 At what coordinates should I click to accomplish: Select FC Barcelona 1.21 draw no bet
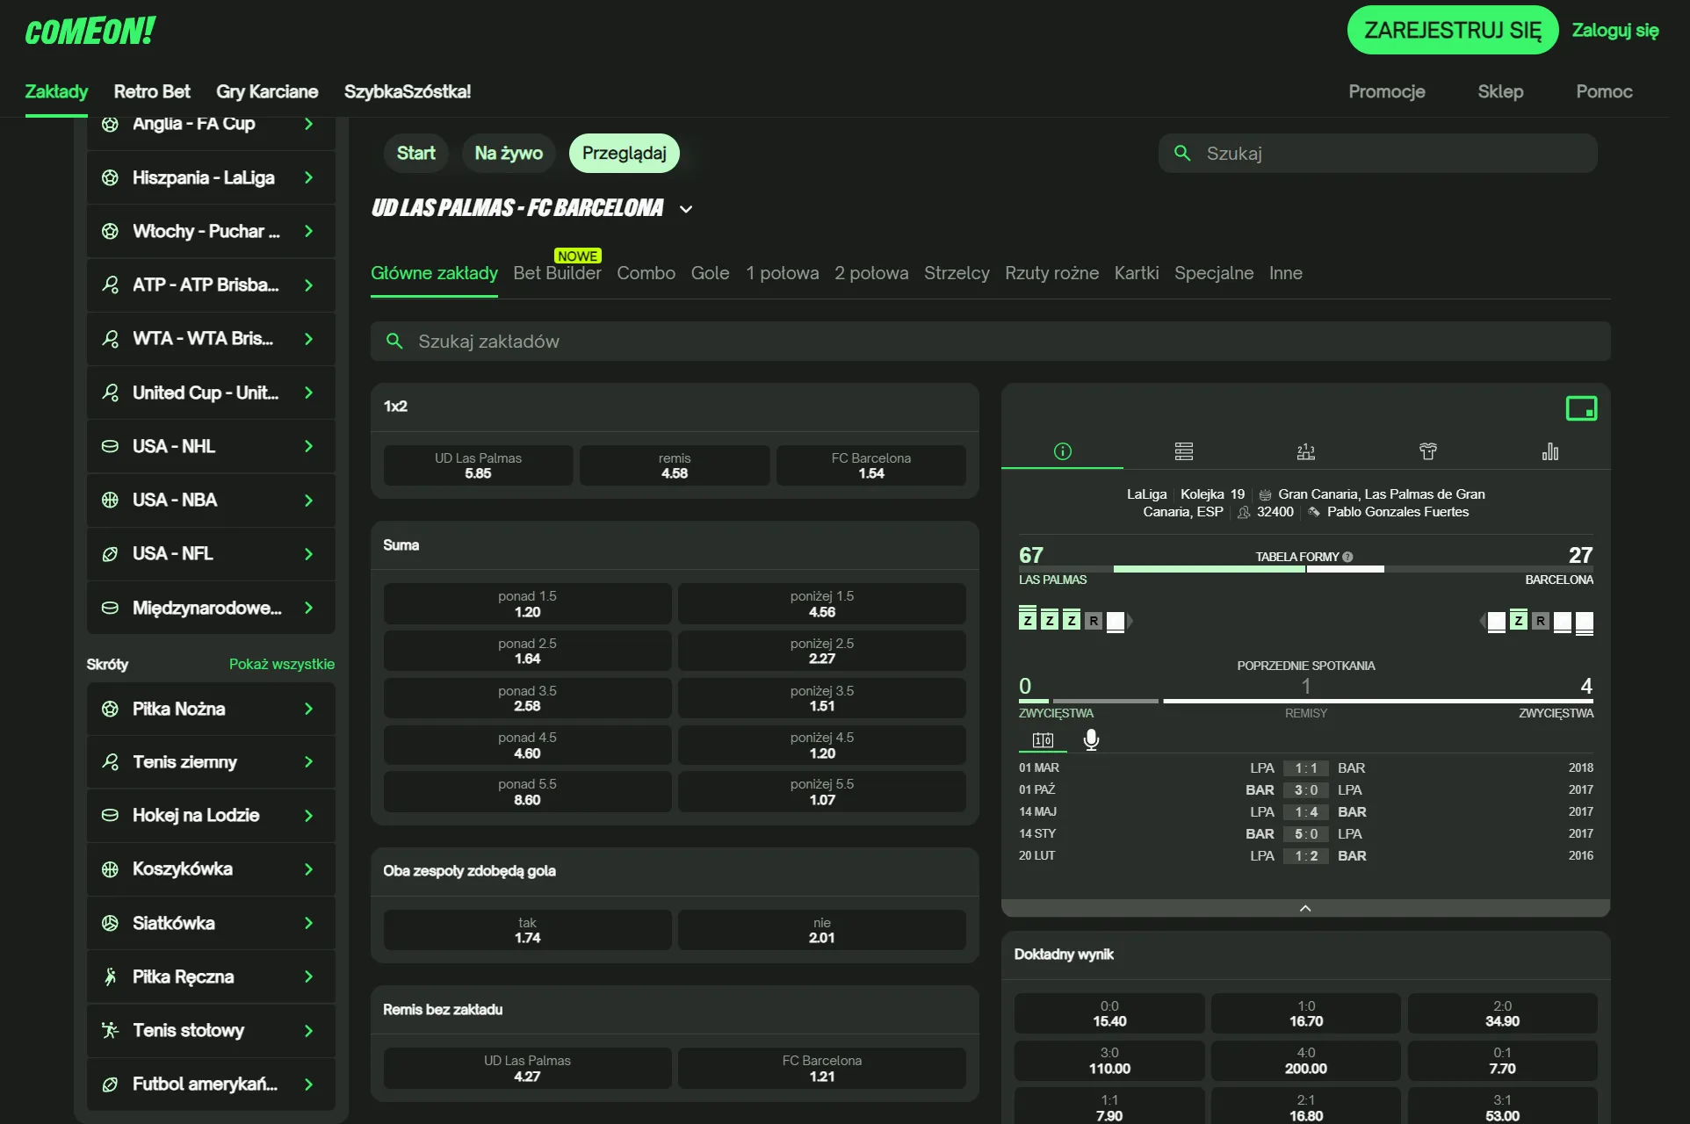point(822,1069)
